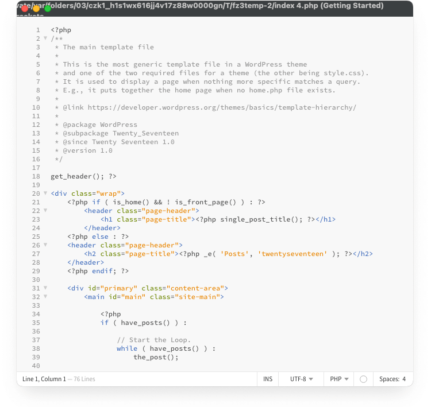
Task: Collapse the div id="primary" fold arrow
Action: tap(45, 288)
